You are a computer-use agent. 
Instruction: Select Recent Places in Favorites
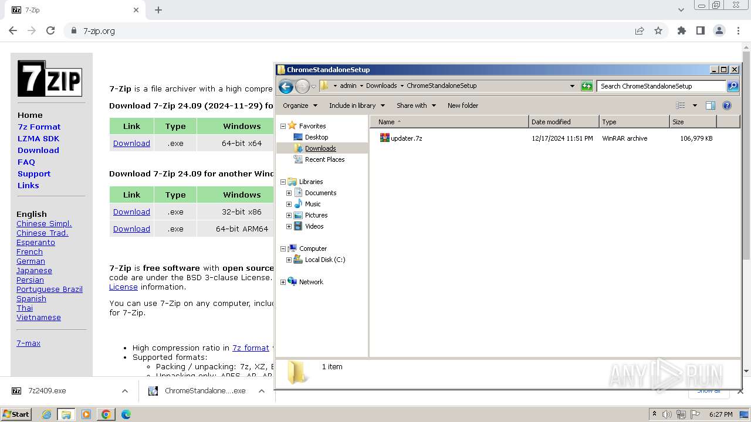coord(324,159)
